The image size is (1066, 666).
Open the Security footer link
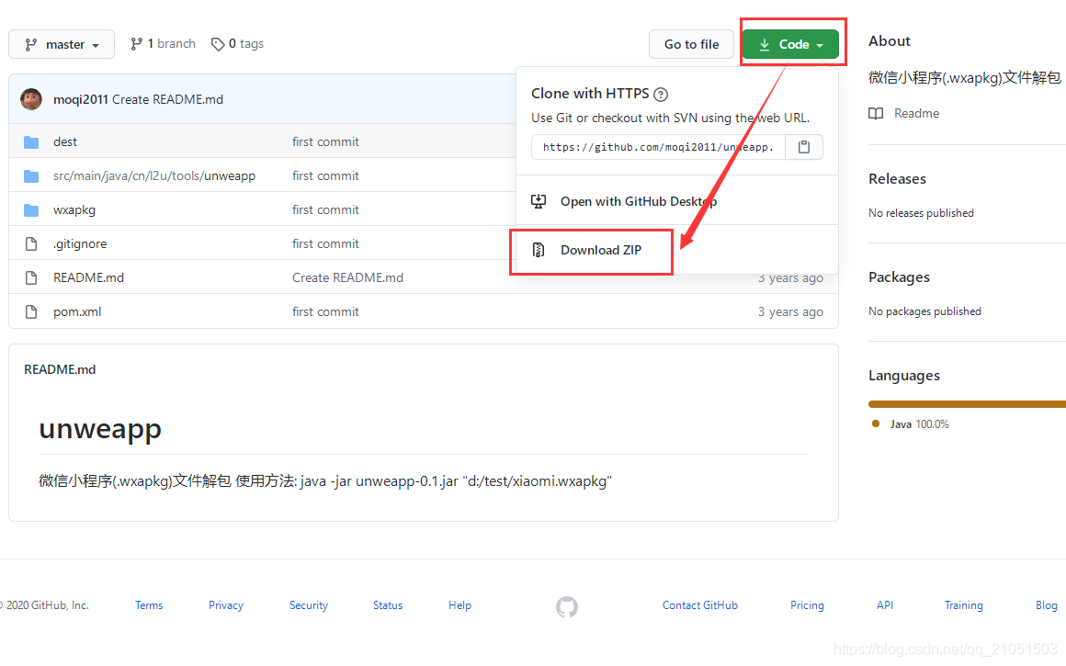pos(309,604)
